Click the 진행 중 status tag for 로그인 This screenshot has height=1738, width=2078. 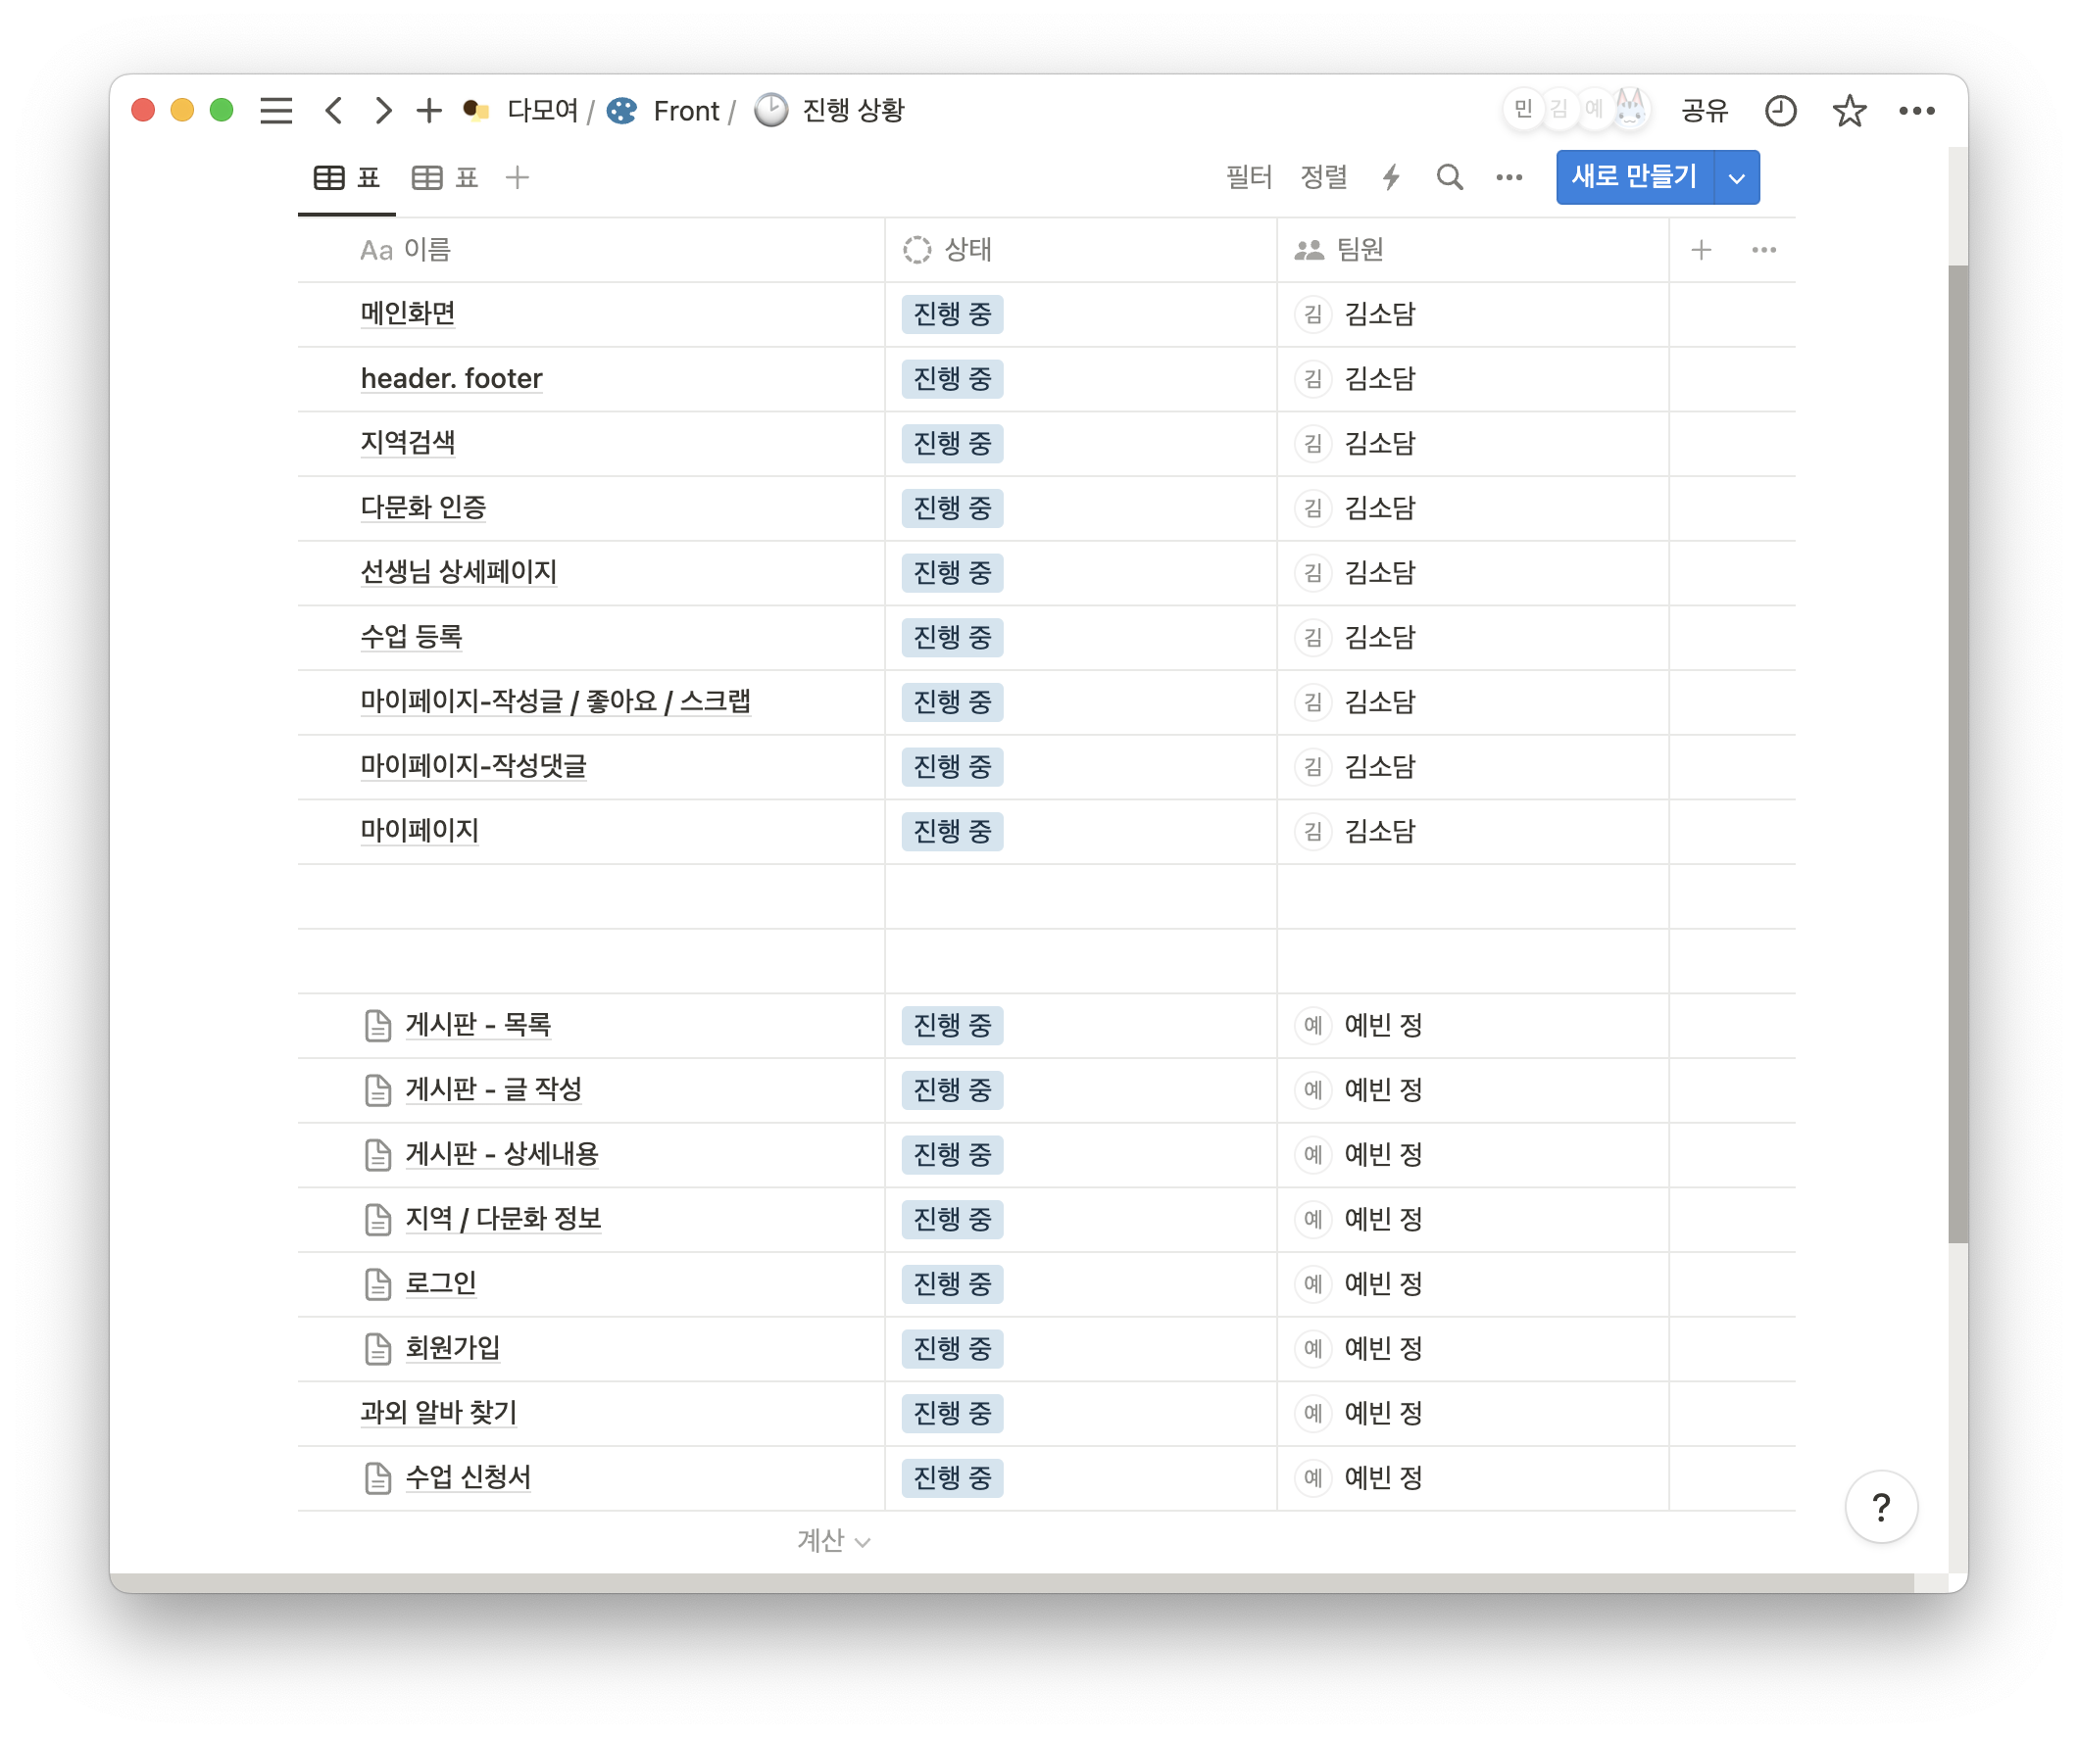952,1284
